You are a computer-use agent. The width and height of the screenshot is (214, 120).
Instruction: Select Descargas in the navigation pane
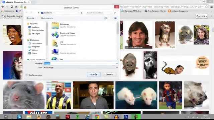click(36, 33)
